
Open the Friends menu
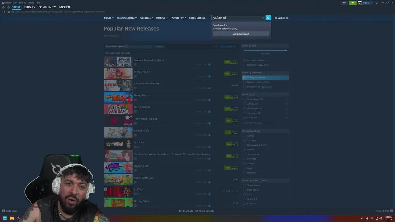tap(23, 3)
